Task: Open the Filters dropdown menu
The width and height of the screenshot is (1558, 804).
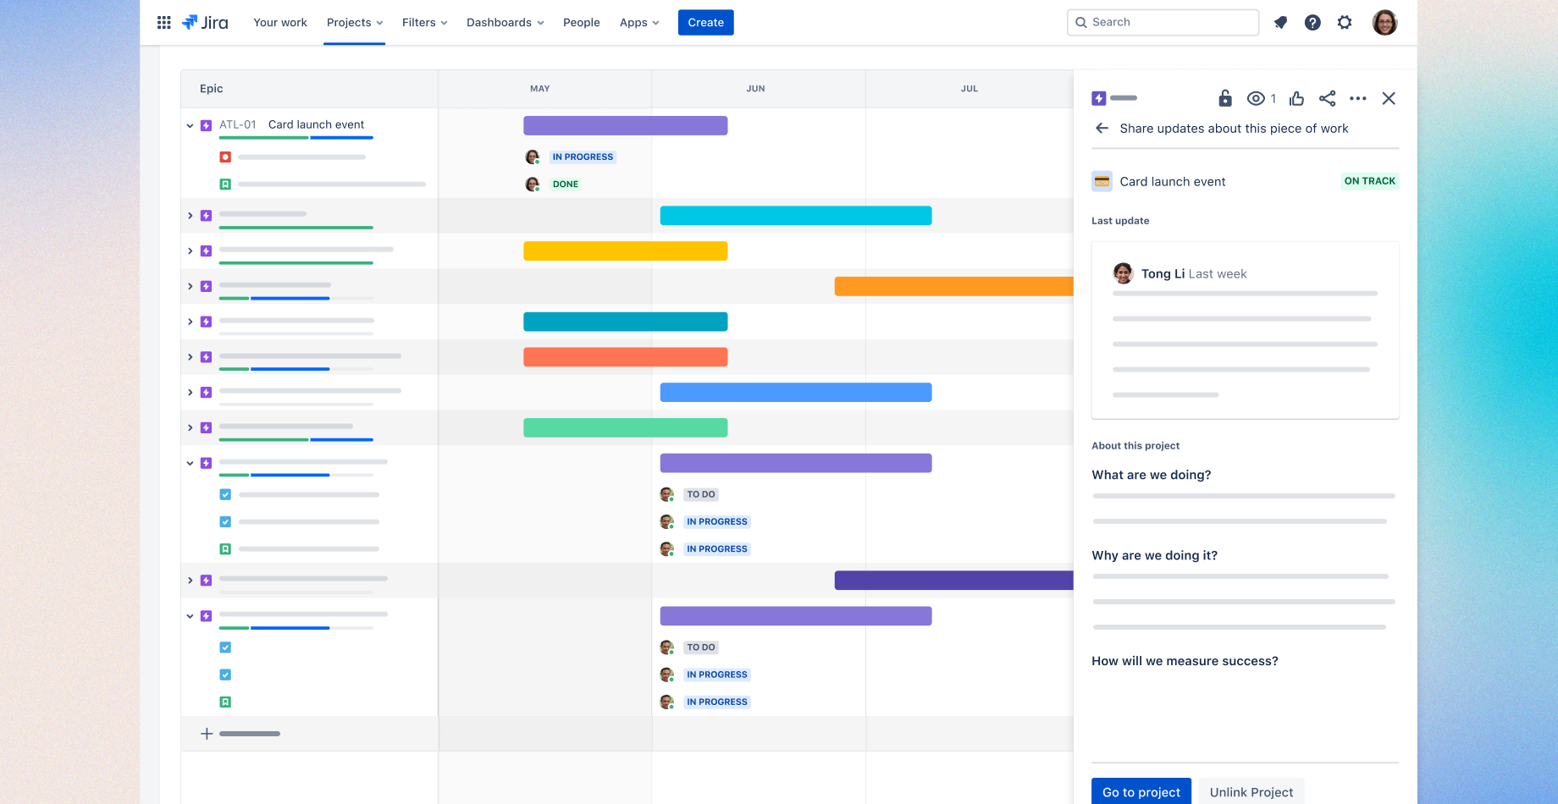Action: pyautogui.click(x=425, y=23)
